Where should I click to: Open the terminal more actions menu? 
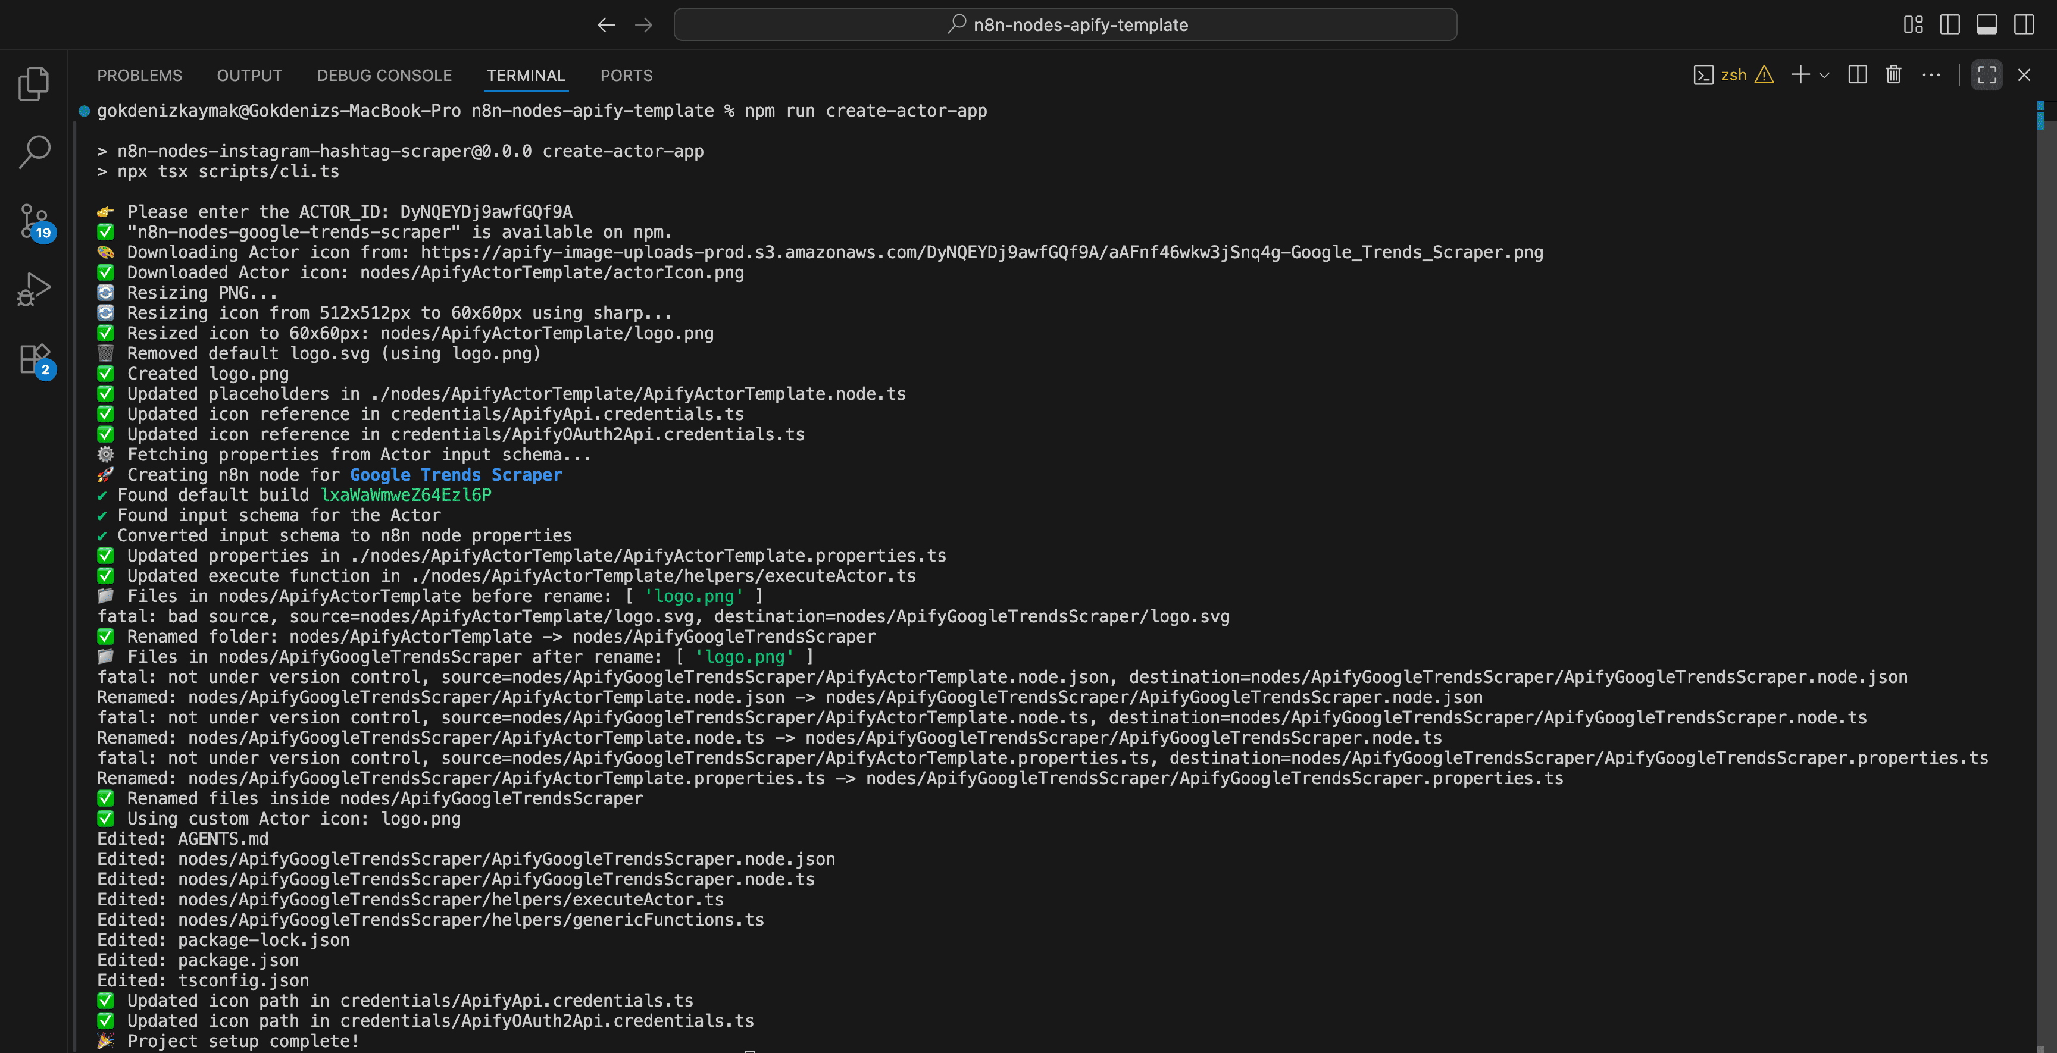pos(1931,75)
